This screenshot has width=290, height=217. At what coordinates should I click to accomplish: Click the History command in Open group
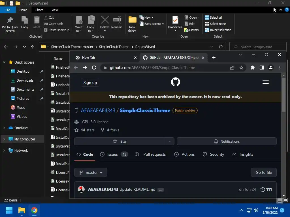(x=192, y=30)
